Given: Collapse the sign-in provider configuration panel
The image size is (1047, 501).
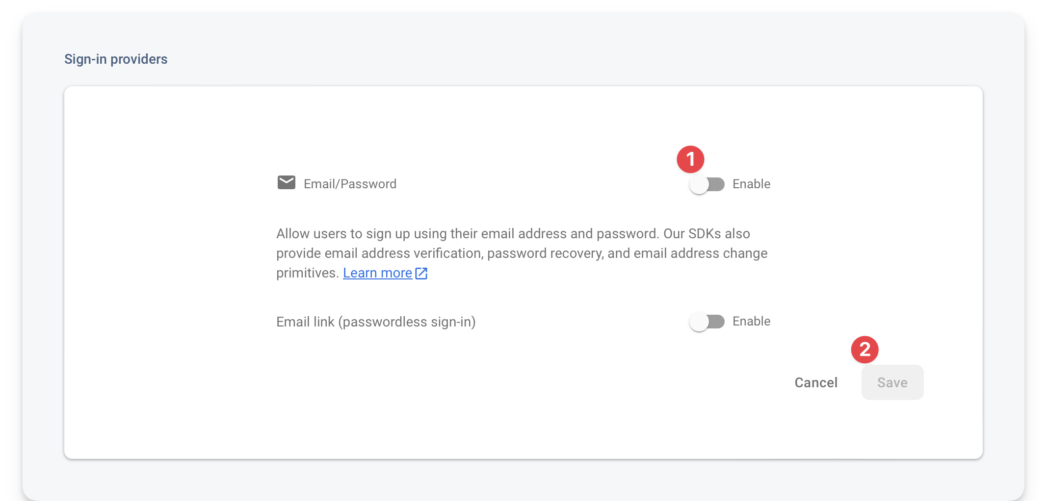Looking at the screenshot, I should (x=349, y=183).
